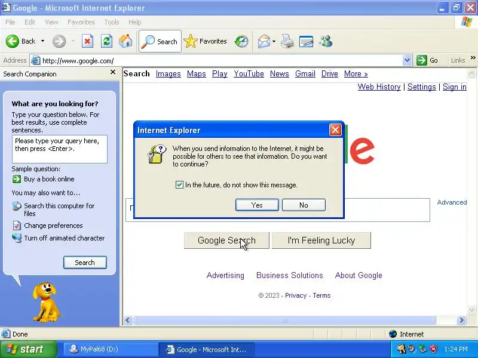Viewport: 478px width, 358px height.
Task: Click the Google Search button
Action: [x=226, y=240]
